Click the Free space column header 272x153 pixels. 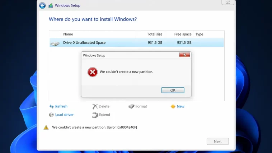tap(183, 34)
